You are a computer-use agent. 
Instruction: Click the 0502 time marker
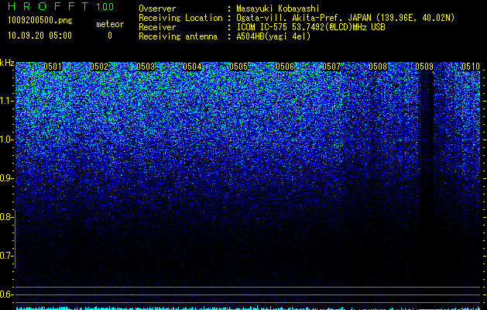pos(99,67)
